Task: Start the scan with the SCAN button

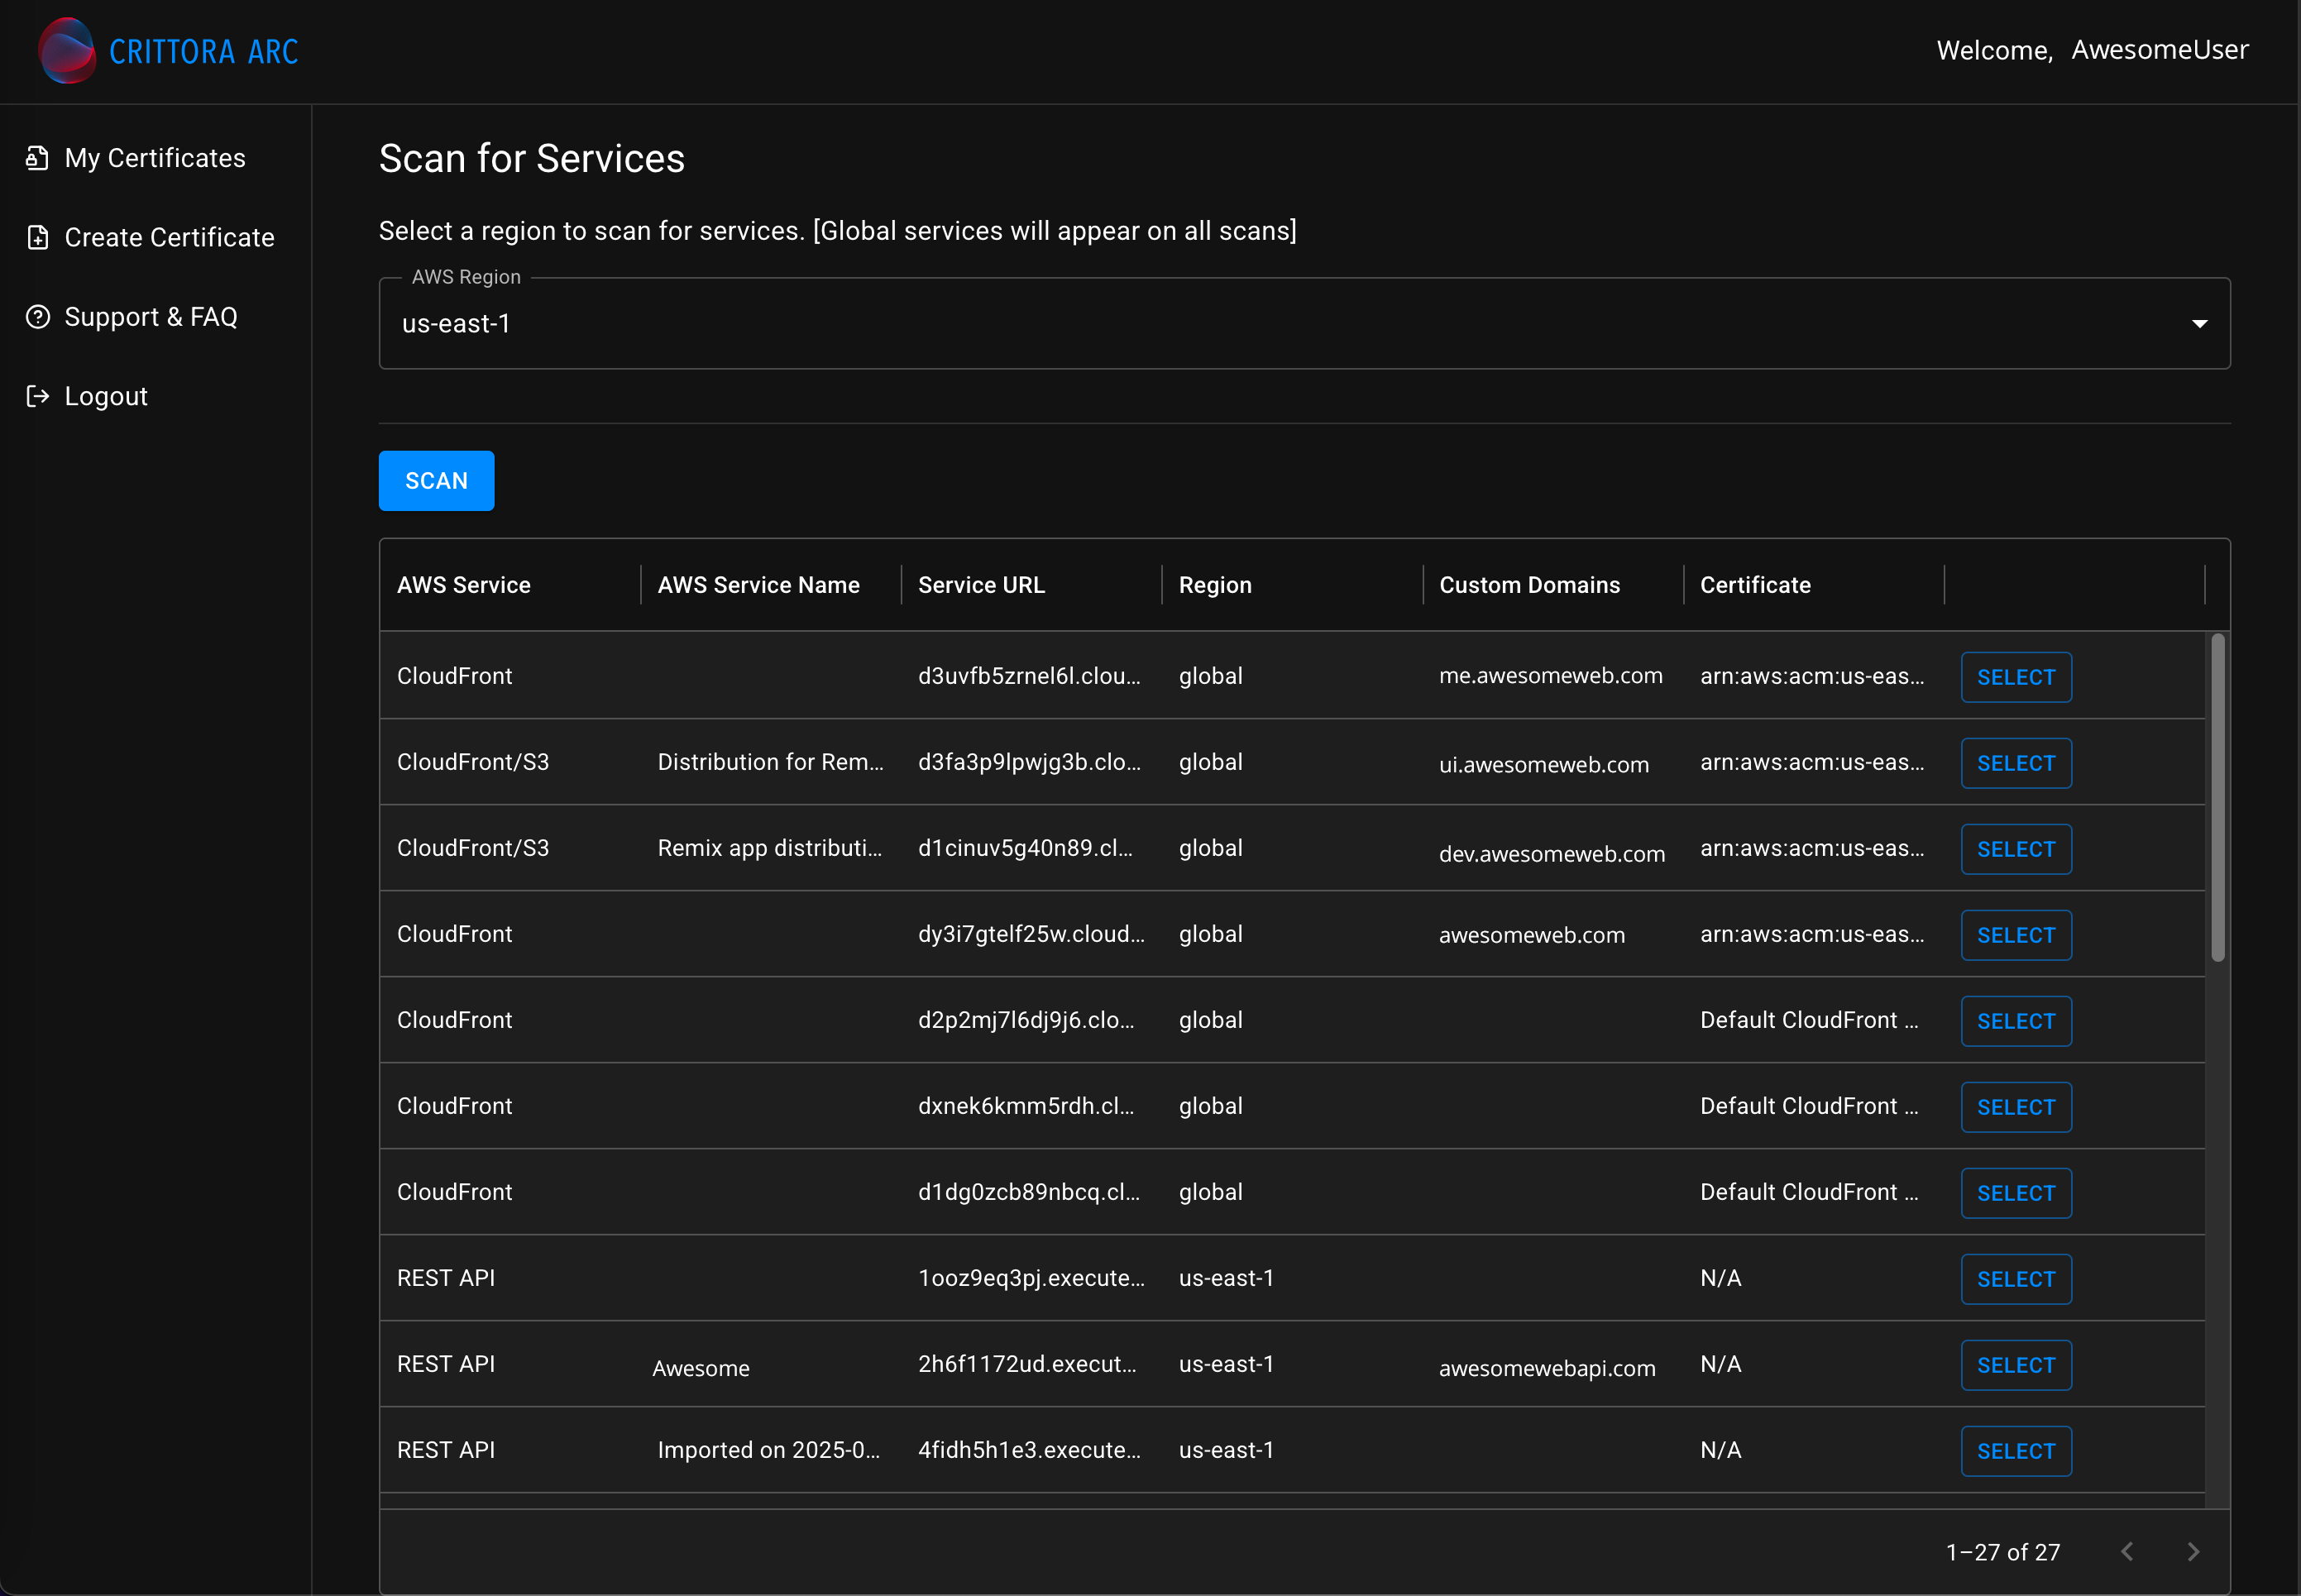Action: pyautogui.click(x=436, y=481)
